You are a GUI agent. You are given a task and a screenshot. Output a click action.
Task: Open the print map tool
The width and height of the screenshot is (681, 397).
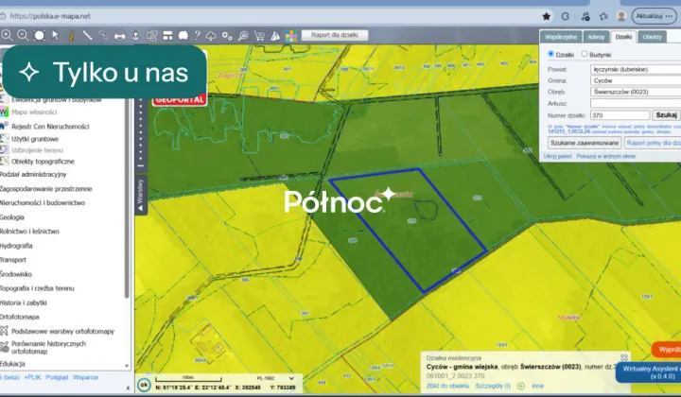[119, 36]
